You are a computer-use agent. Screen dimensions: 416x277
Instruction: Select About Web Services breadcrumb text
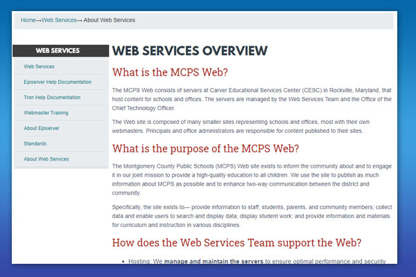[109, 20]
